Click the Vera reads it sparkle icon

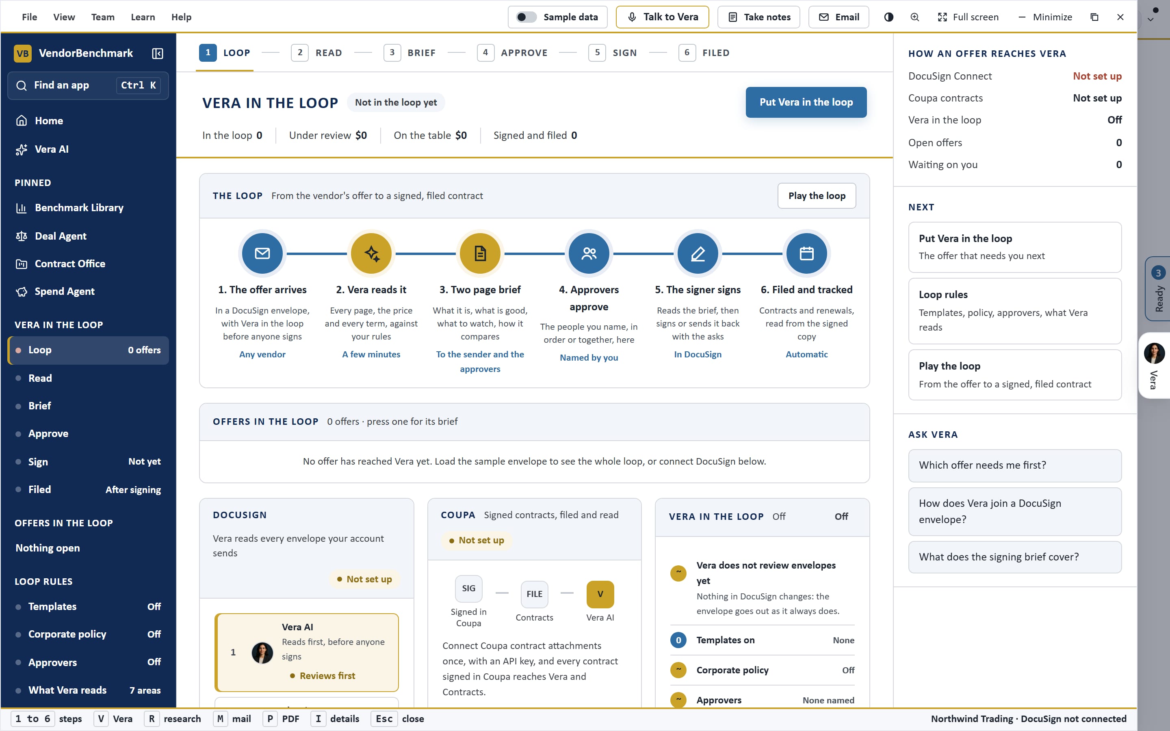pyautogui.click(x=371, y=253)
